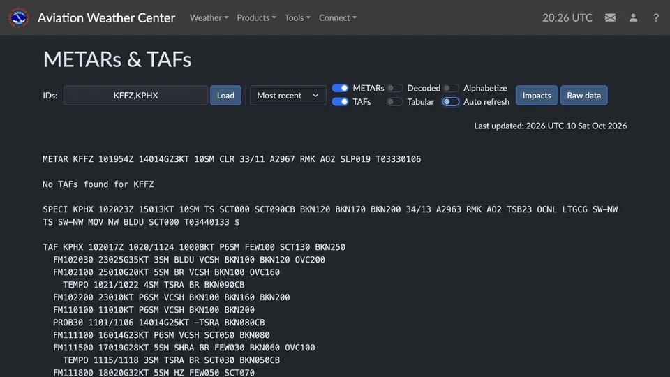670x377 pixels.
Task: Click the Last updated timestamp text
Action: [x=551, y=126]
